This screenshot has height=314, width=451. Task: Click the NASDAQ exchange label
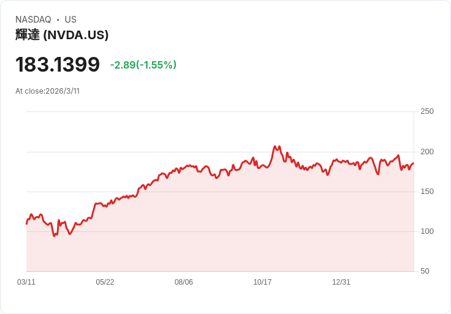coord(33,20)
